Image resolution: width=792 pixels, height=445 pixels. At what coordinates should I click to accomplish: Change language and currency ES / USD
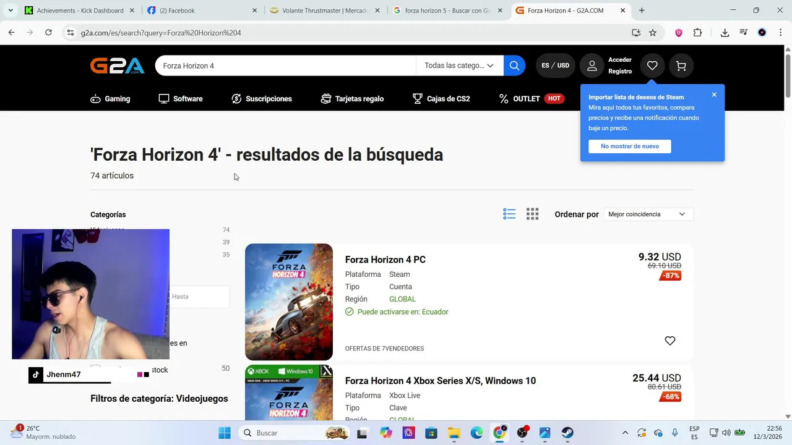pos(556,66)
